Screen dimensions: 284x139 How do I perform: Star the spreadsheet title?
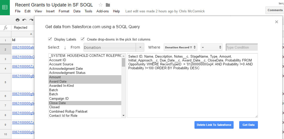pyautogui.click(x=101, y=5)
